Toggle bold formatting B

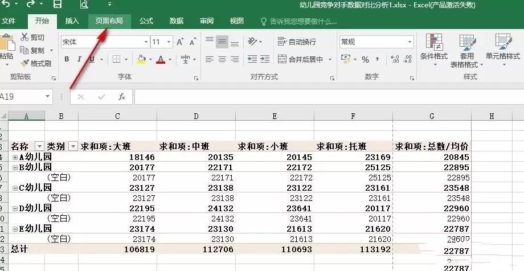(x=67, y=59)
